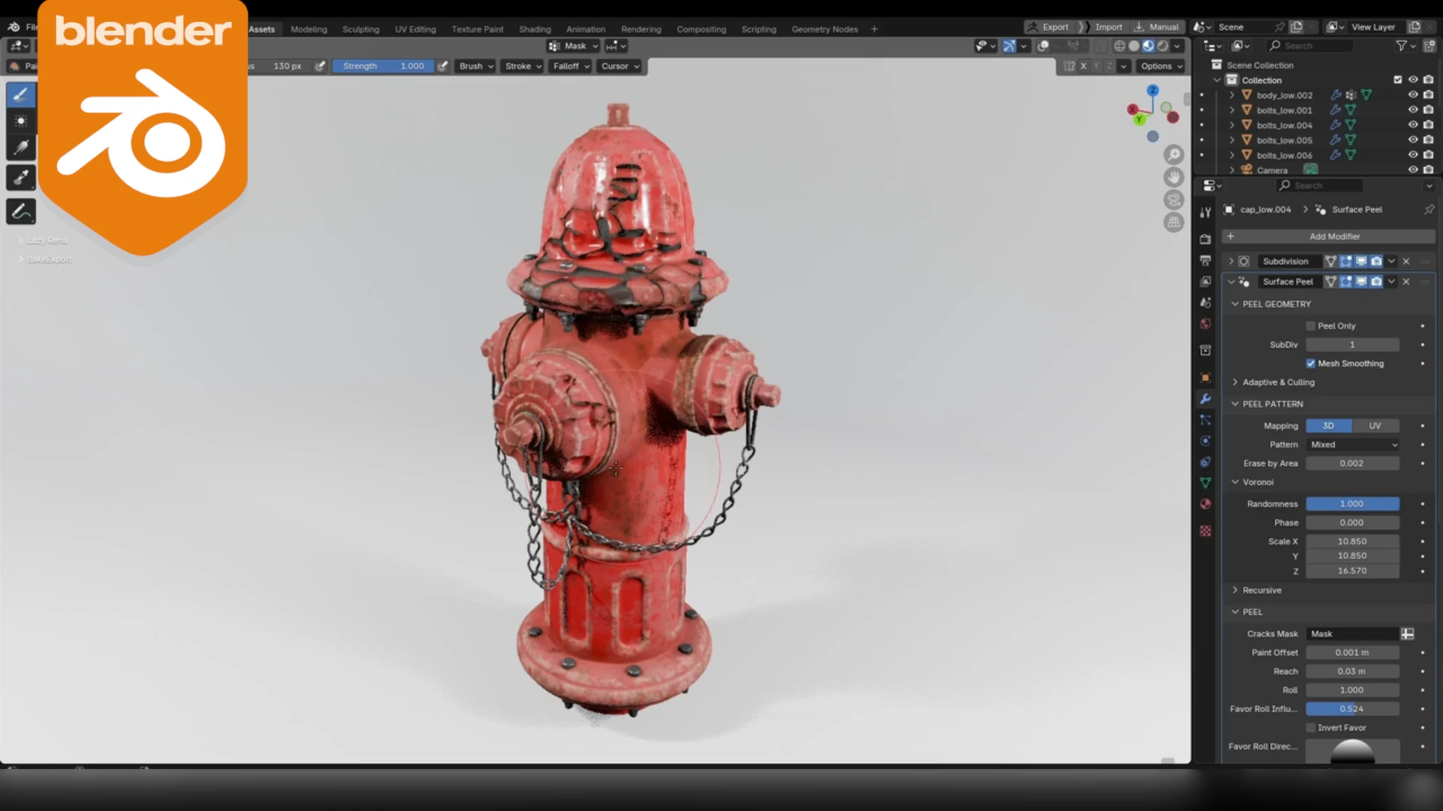Screen dimensions: 1443x811
Task: Expand the Adaptive & Culling section
Action: (x=1278, y=382)
